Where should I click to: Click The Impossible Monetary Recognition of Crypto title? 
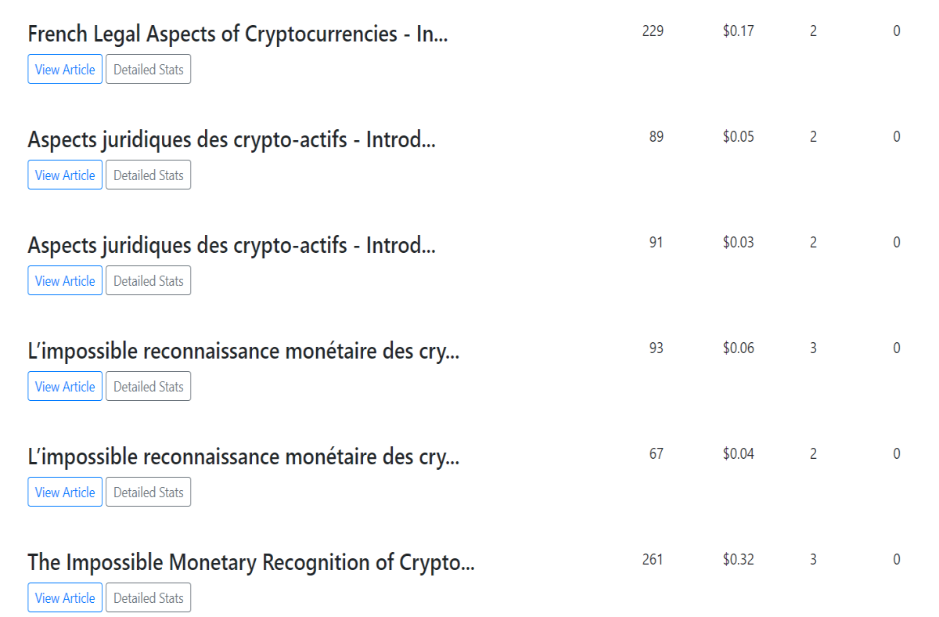click(251, 563)
